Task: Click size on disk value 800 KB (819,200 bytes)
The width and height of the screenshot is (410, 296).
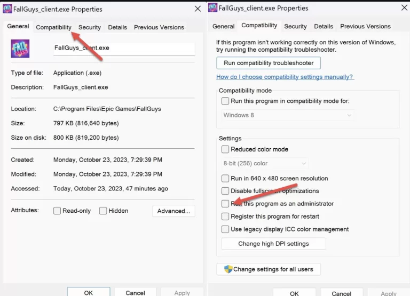Action: pos(86,138)
